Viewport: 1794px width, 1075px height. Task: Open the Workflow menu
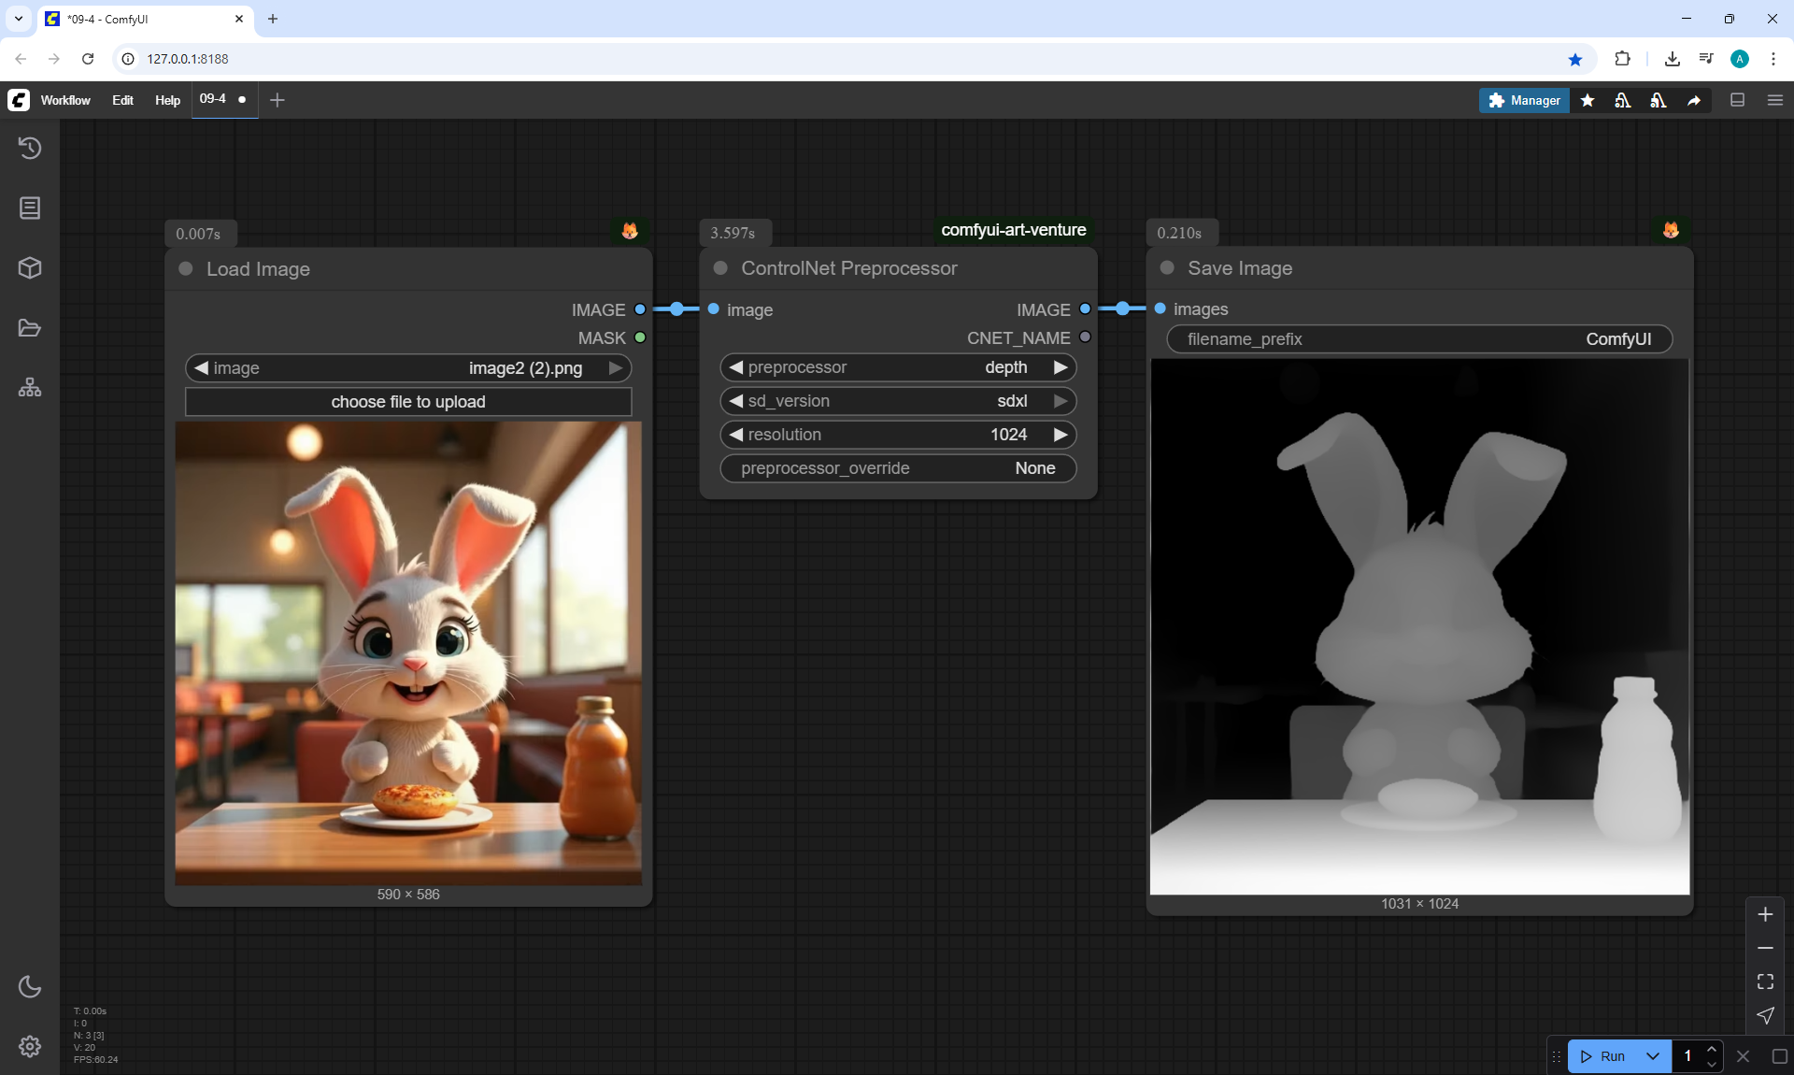[65, 100]
